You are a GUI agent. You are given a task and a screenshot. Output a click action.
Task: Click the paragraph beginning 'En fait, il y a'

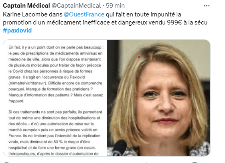click(56, 74)
